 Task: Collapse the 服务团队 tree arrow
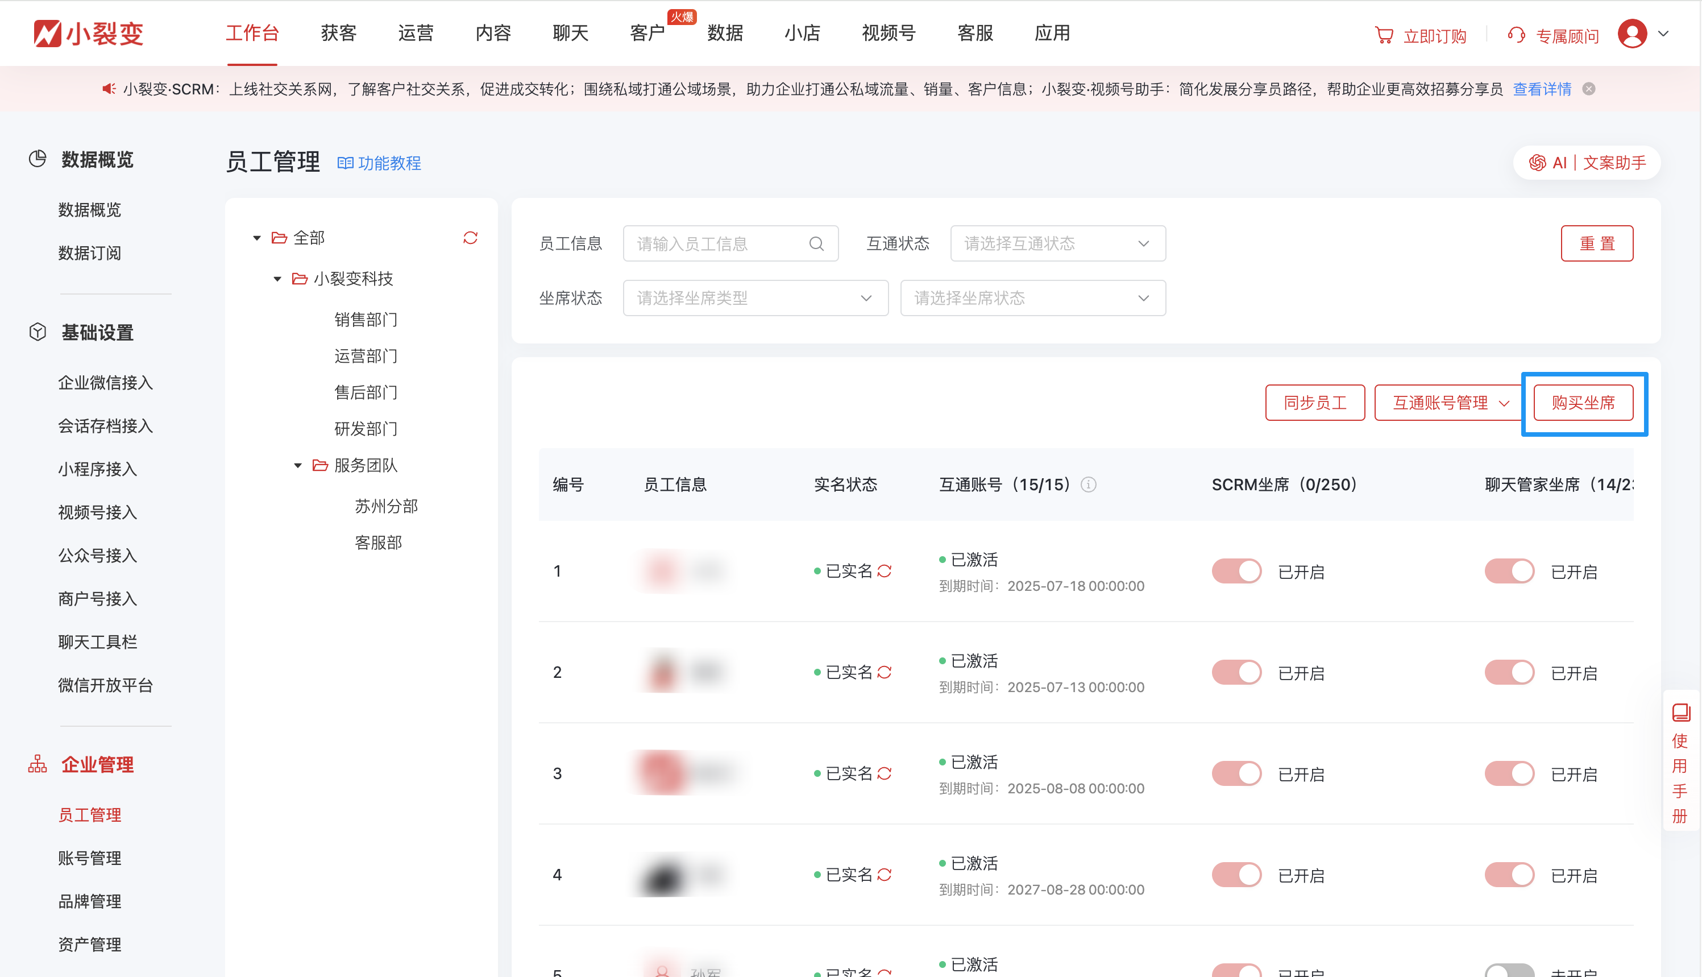coord(298,466)
